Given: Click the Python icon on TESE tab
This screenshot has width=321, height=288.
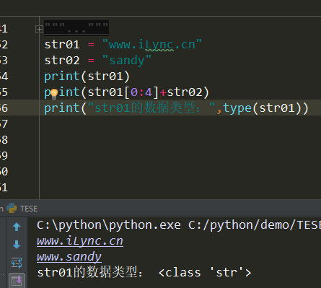Looking at the screenshot, I should click(12, 208).
